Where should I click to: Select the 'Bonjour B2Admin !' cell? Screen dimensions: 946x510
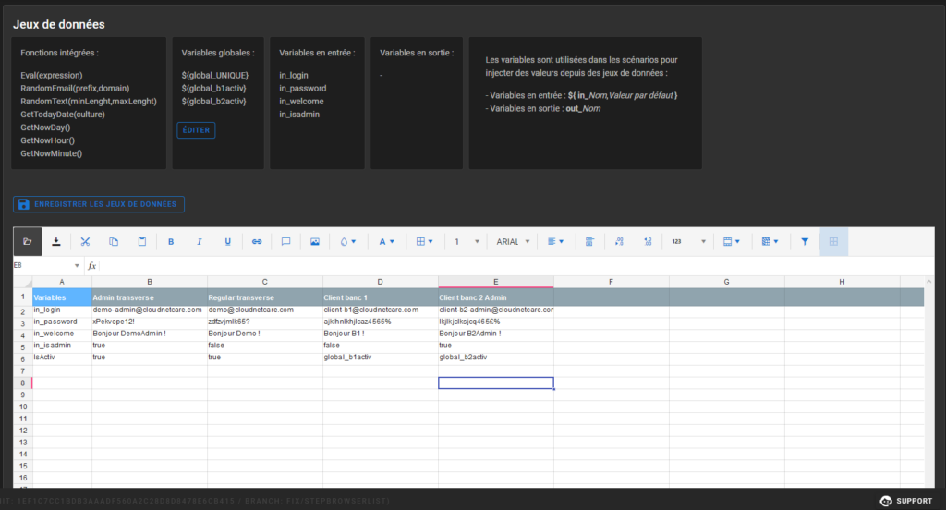pos(496,334)
